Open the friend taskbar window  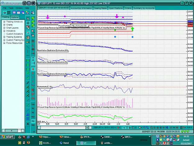click(65, 143)
